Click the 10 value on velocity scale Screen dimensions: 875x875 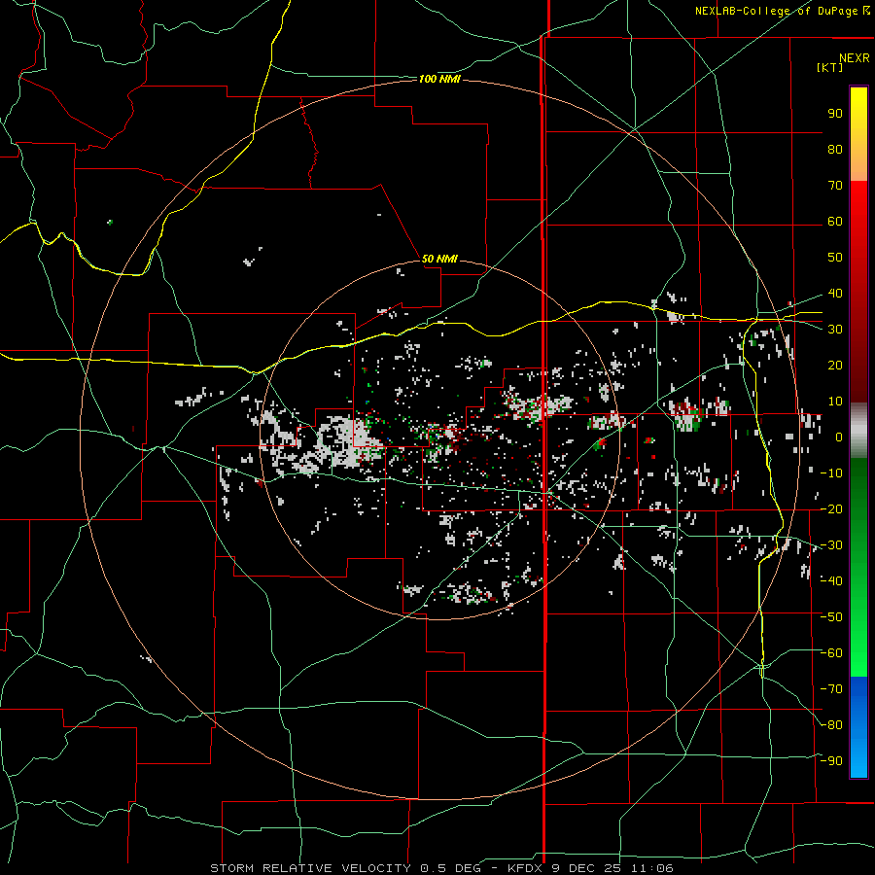tap(835, 402)
